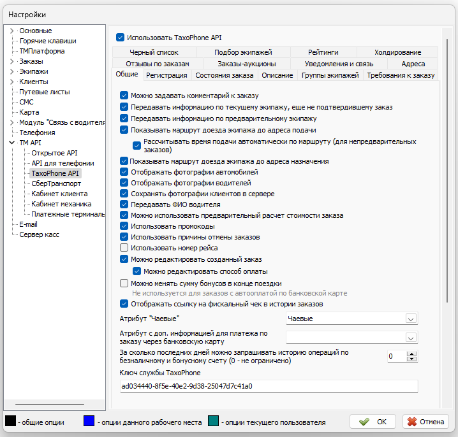Enable Можно менять сумму бонусов checkbox
This screenshot has width=458, height=437.
click(x=124, y=283)
